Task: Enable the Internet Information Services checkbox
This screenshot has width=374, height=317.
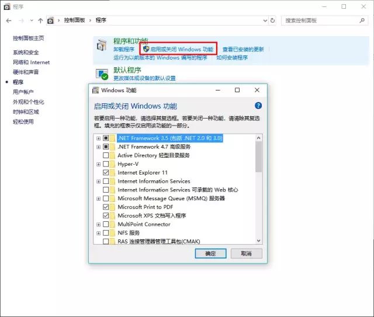Action: (x=106, y=181)
